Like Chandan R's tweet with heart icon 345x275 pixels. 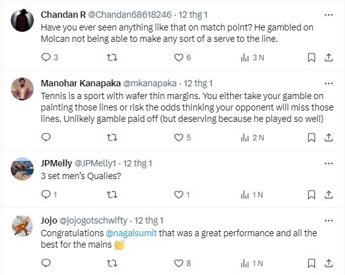click(x=179, y=57)
